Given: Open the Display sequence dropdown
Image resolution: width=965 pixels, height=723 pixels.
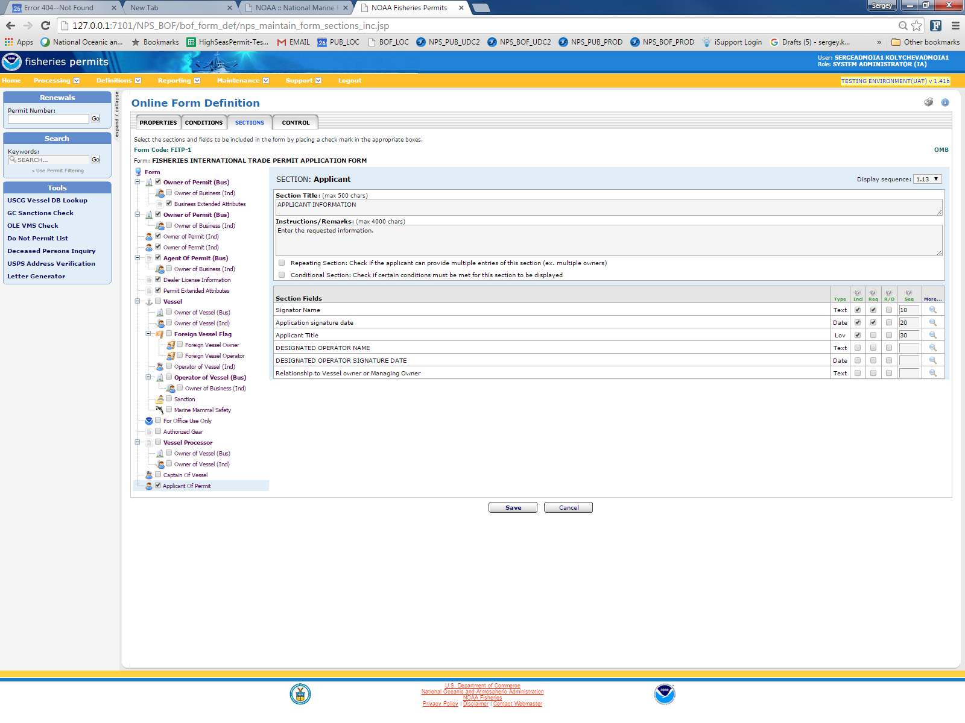Looking at the screenshot, I should tap(927, 179).
